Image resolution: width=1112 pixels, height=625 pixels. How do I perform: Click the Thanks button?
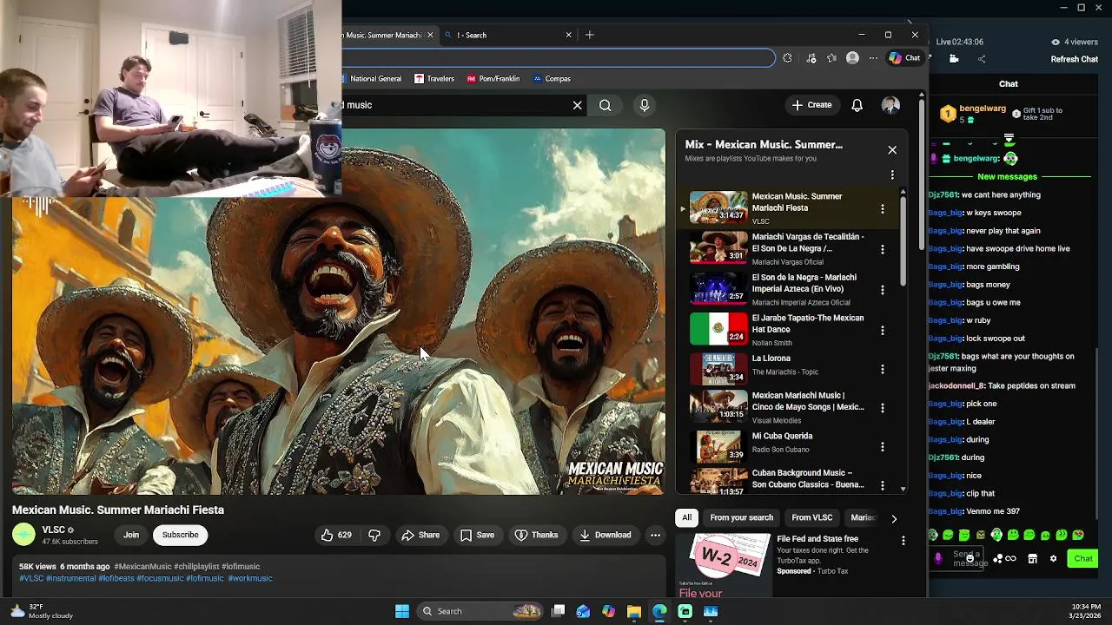tap(536, 535)
